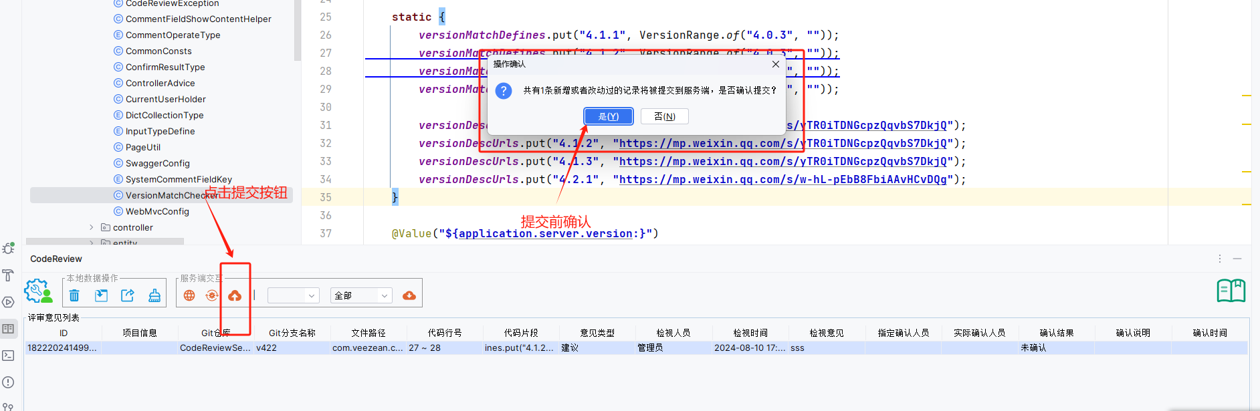Open the green book documentation icon
The height and width of the screenshot is (411, 1260).
tap(1231, 291)
